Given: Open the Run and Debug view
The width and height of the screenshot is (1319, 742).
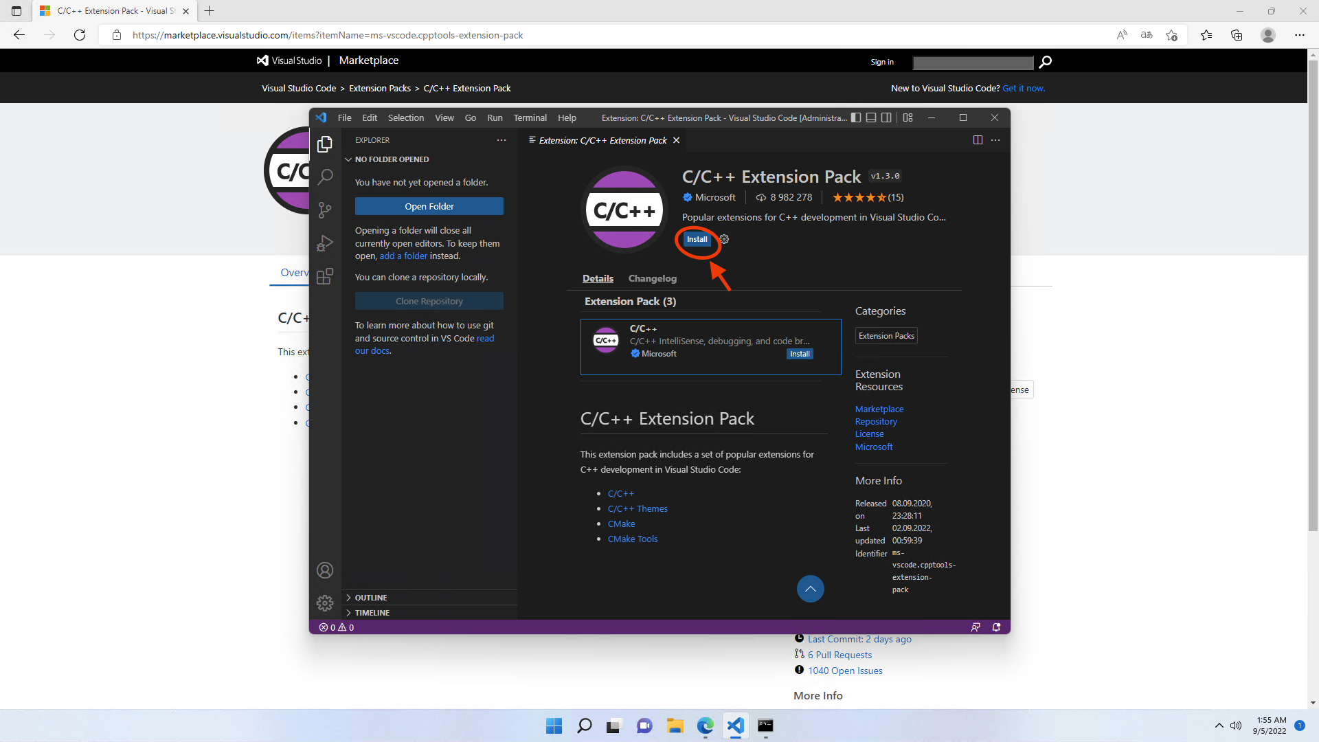Looking at the screenshot, I should (x=324, y=243).
